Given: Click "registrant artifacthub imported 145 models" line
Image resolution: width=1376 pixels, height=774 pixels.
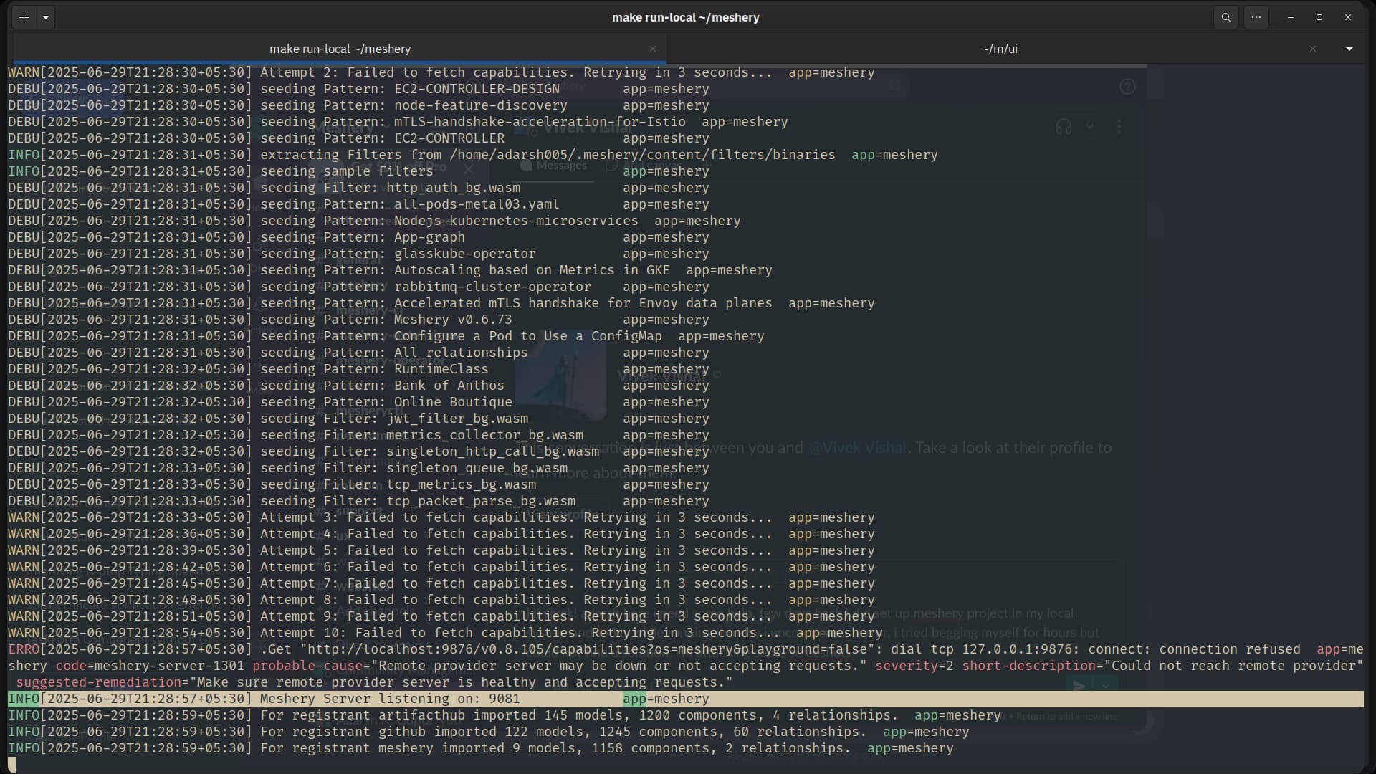Looking at the screenshot, I should (505, 715).
